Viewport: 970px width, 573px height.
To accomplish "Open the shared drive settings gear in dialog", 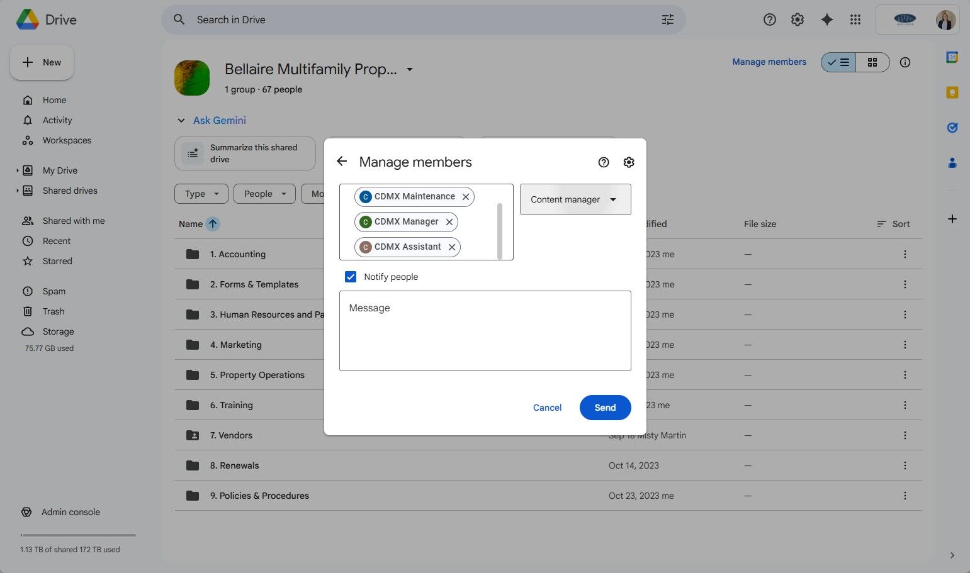I will point(628,162).
